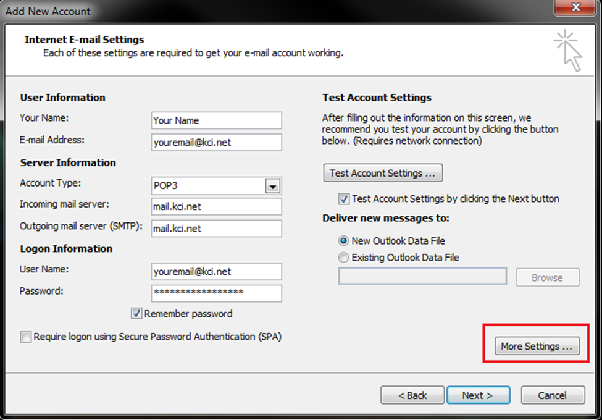Focus the E-mail Address input field
This screenshot has height=420, width=602.
[216, 143]
